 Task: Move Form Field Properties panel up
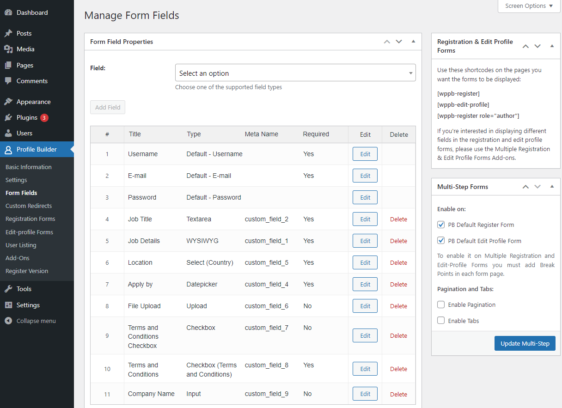[387, 42]
